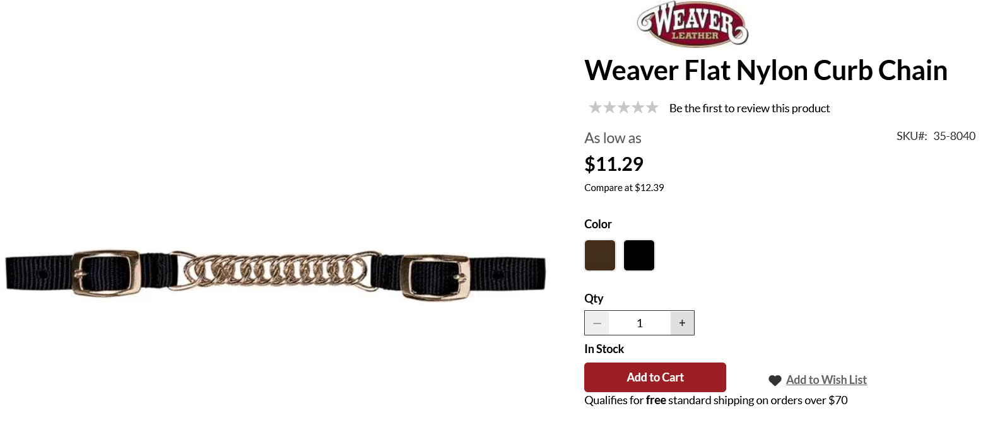This screenshot has height=430, width=1000.
Task: Click the free standard shipping notice
Action: 716,400
